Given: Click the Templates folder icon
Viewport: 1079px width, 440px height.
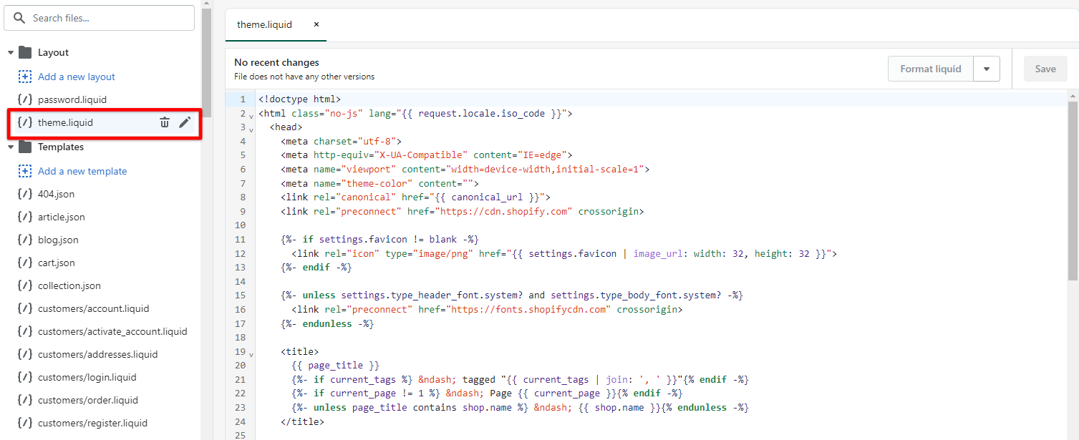Looking at the screenshot, I should tap(25, 147).
